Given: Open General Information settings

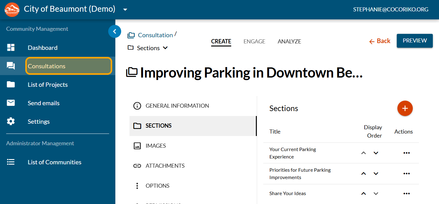Looking at the screenshot, I should click(x=177, y=106).
